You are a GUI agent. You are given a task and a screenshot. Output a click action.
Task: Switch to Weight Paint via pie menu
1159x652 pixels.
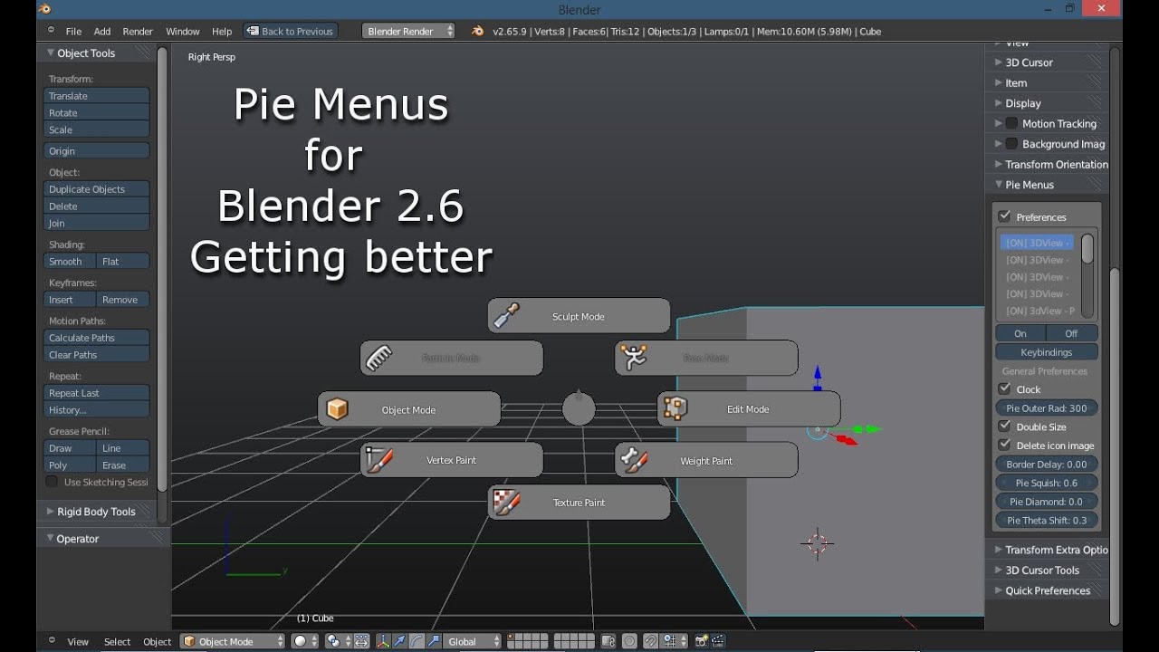click(x=706, y=461)
